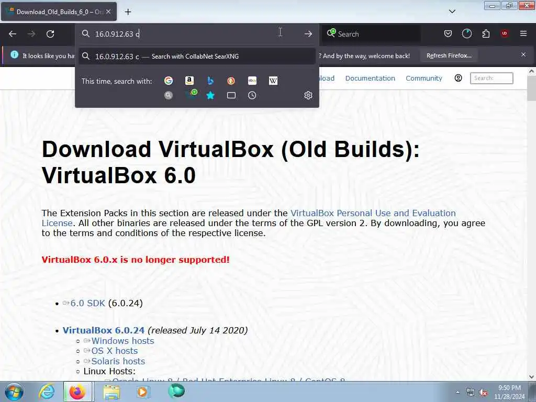Open the Windows Start menu
The height and width of the screenshot is (402, 536).
pyautogui.click(x=14, y=392)
